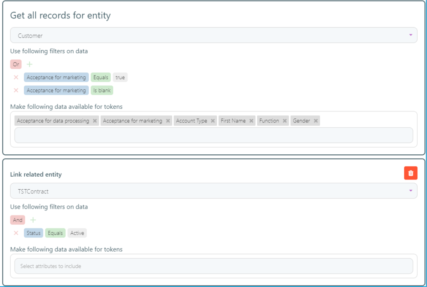427x287 pixels.
Task: Add a new filter to the Or group
Action: (x=29, y=64)
